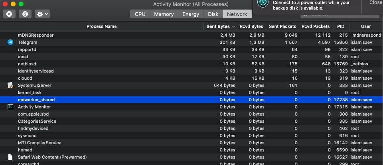
Task: Click netbiosd user _netbios
Action: (x=359, y=64)
